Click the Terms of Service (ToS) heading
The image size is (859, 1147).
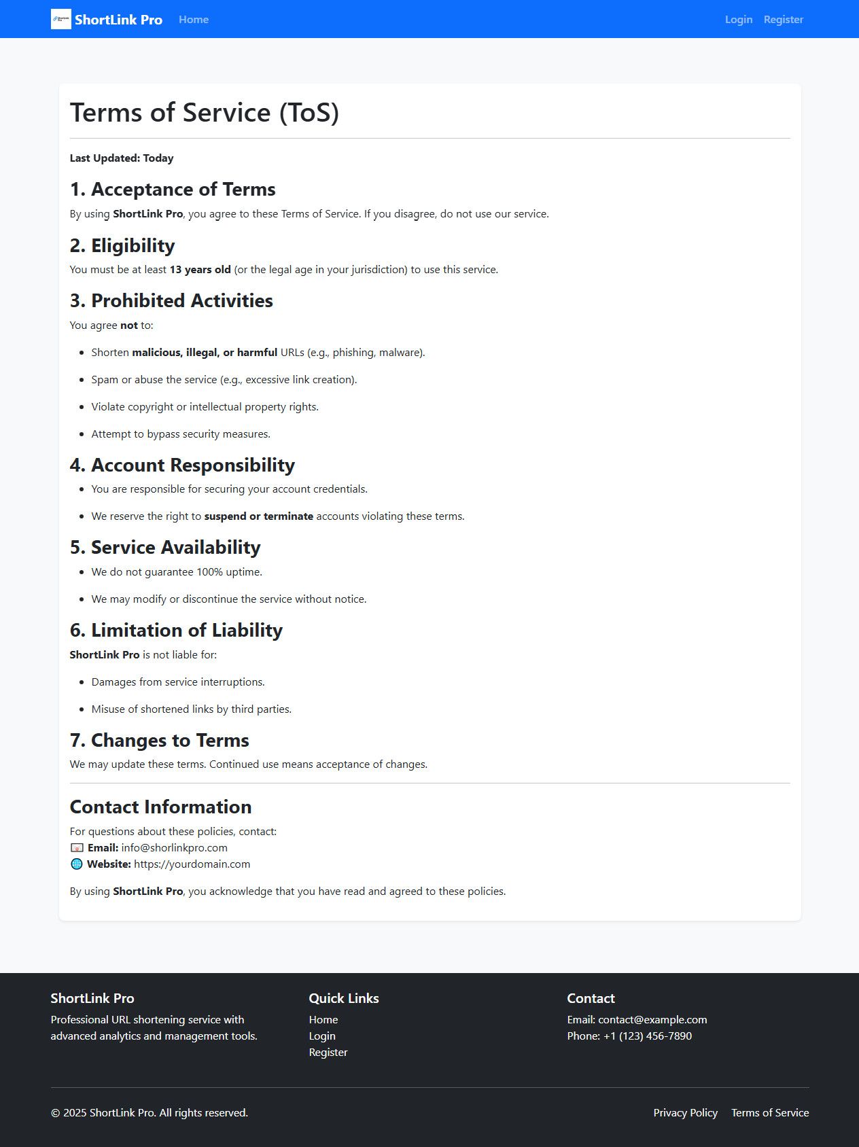[x=204, y=113]
